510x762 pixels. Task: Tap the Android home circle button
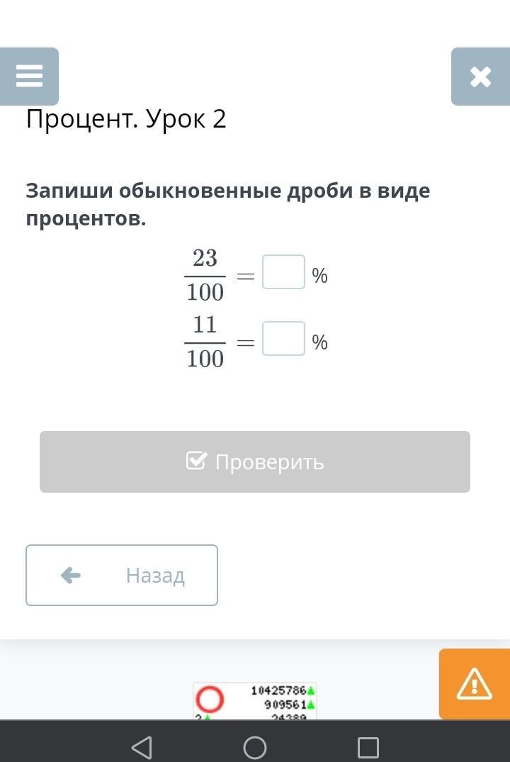[255, 747]
